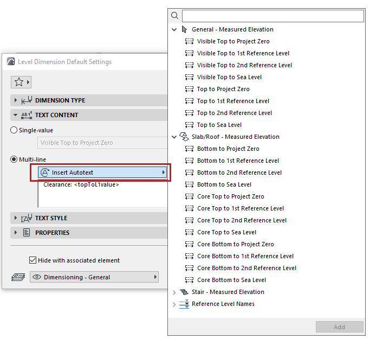Choose Top to 2nd Reference Level
The height and width of the screenshot is (339, 370).
235,113
